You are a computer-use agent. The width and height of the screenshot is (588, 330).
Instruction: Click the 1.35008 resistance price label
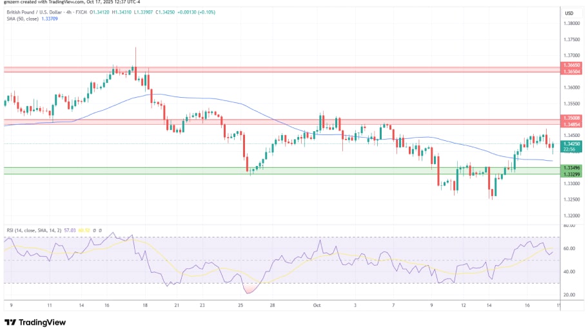572,118
